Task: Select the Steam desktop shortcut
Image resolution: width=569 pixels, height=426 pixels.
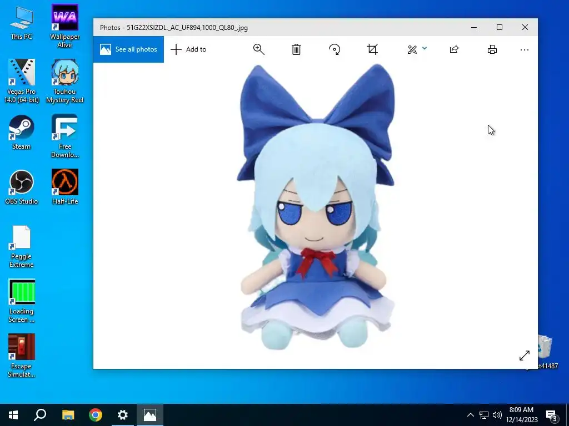Action: click(22, 132)
